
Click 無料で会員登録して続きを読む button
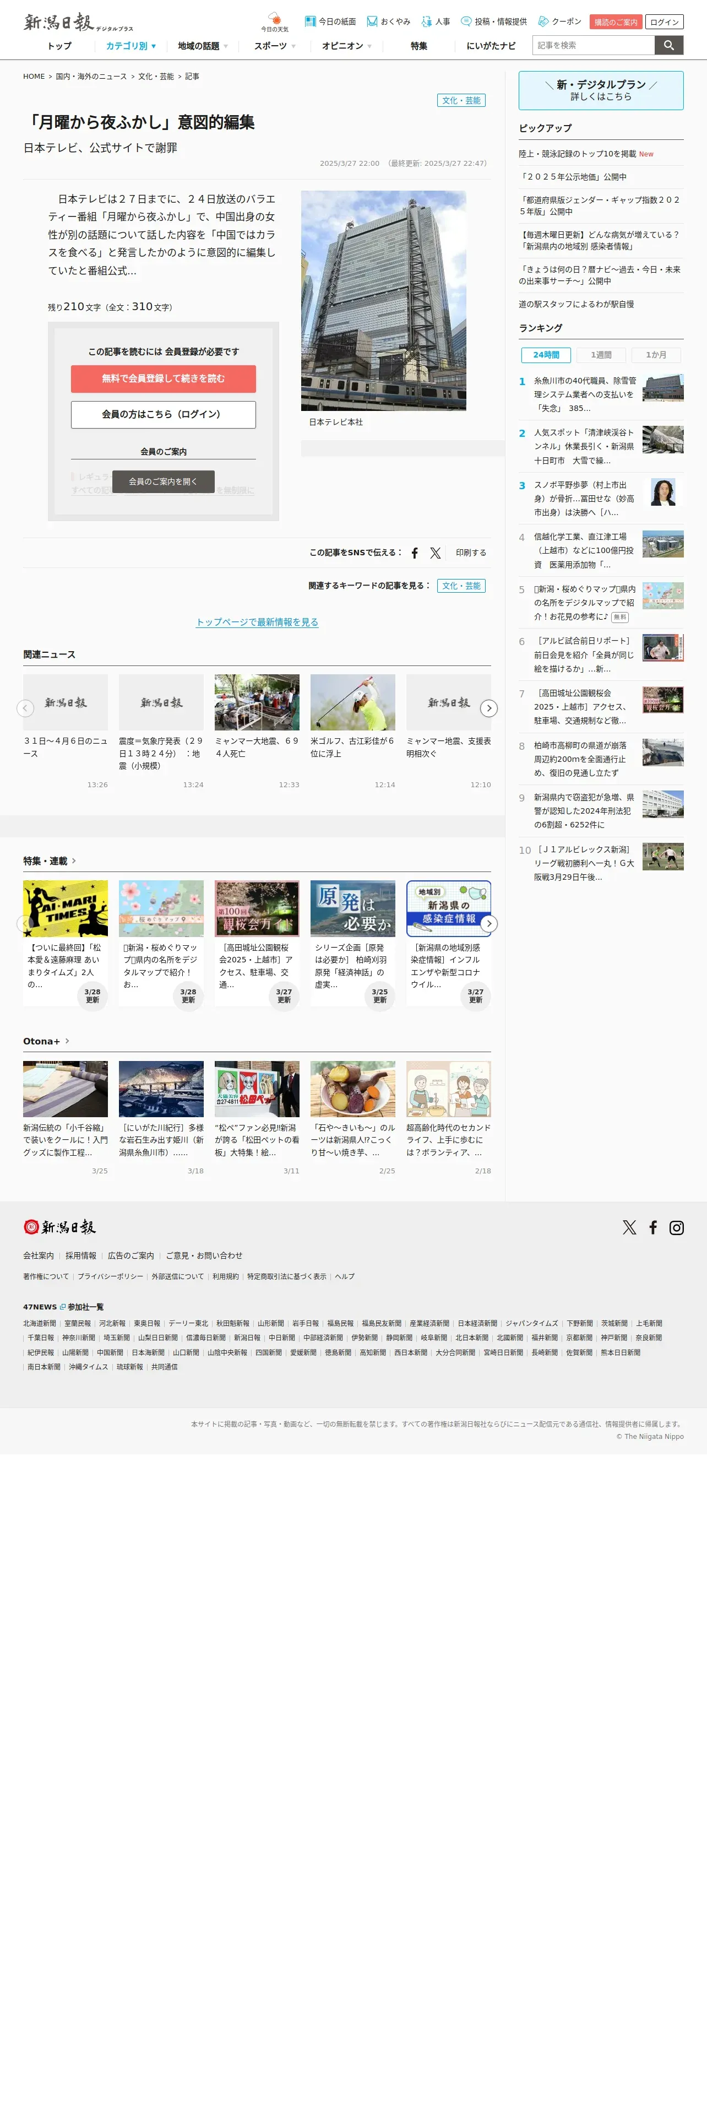pyautogui.click(x=163, y=379)
